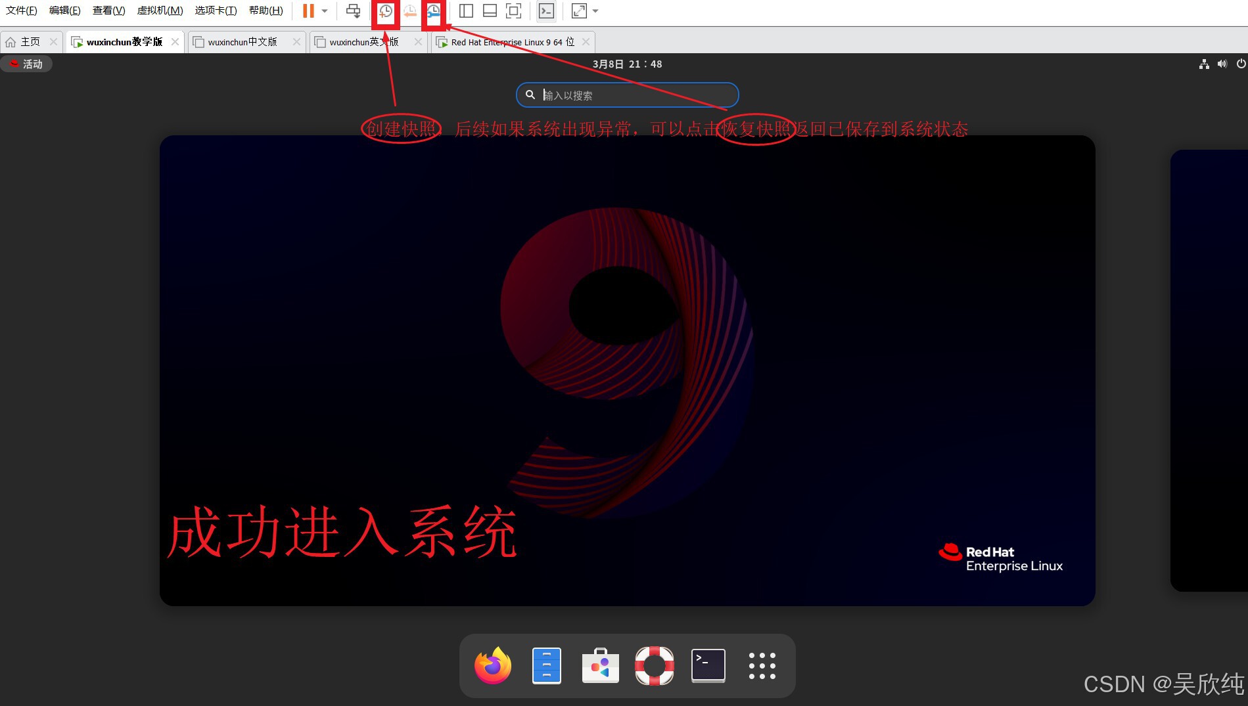Launch Firefox from the dock

pyautogui.click(x=493, y=665)
